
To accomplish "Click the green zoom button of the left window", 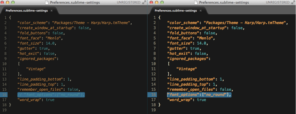I will coord(13,3).
